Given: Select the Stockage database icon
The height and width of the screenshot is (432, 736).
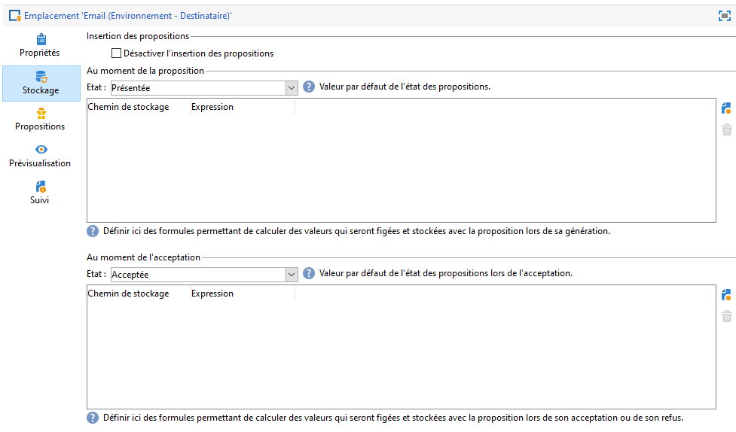Looking at the screenshot, I should (41, 77).
